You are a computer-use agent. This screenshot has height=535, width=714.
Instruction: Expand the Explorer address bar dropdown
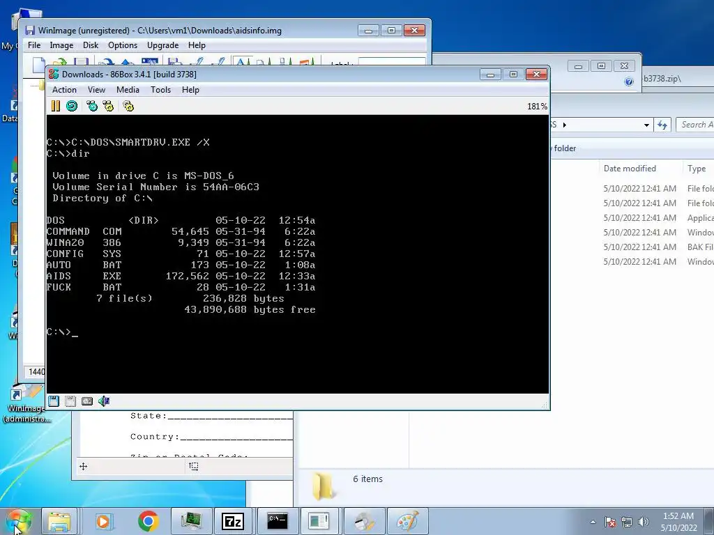coord(646,125)
